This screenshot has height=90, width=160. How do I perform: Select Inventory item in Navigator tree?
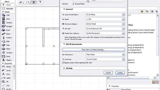131,75
